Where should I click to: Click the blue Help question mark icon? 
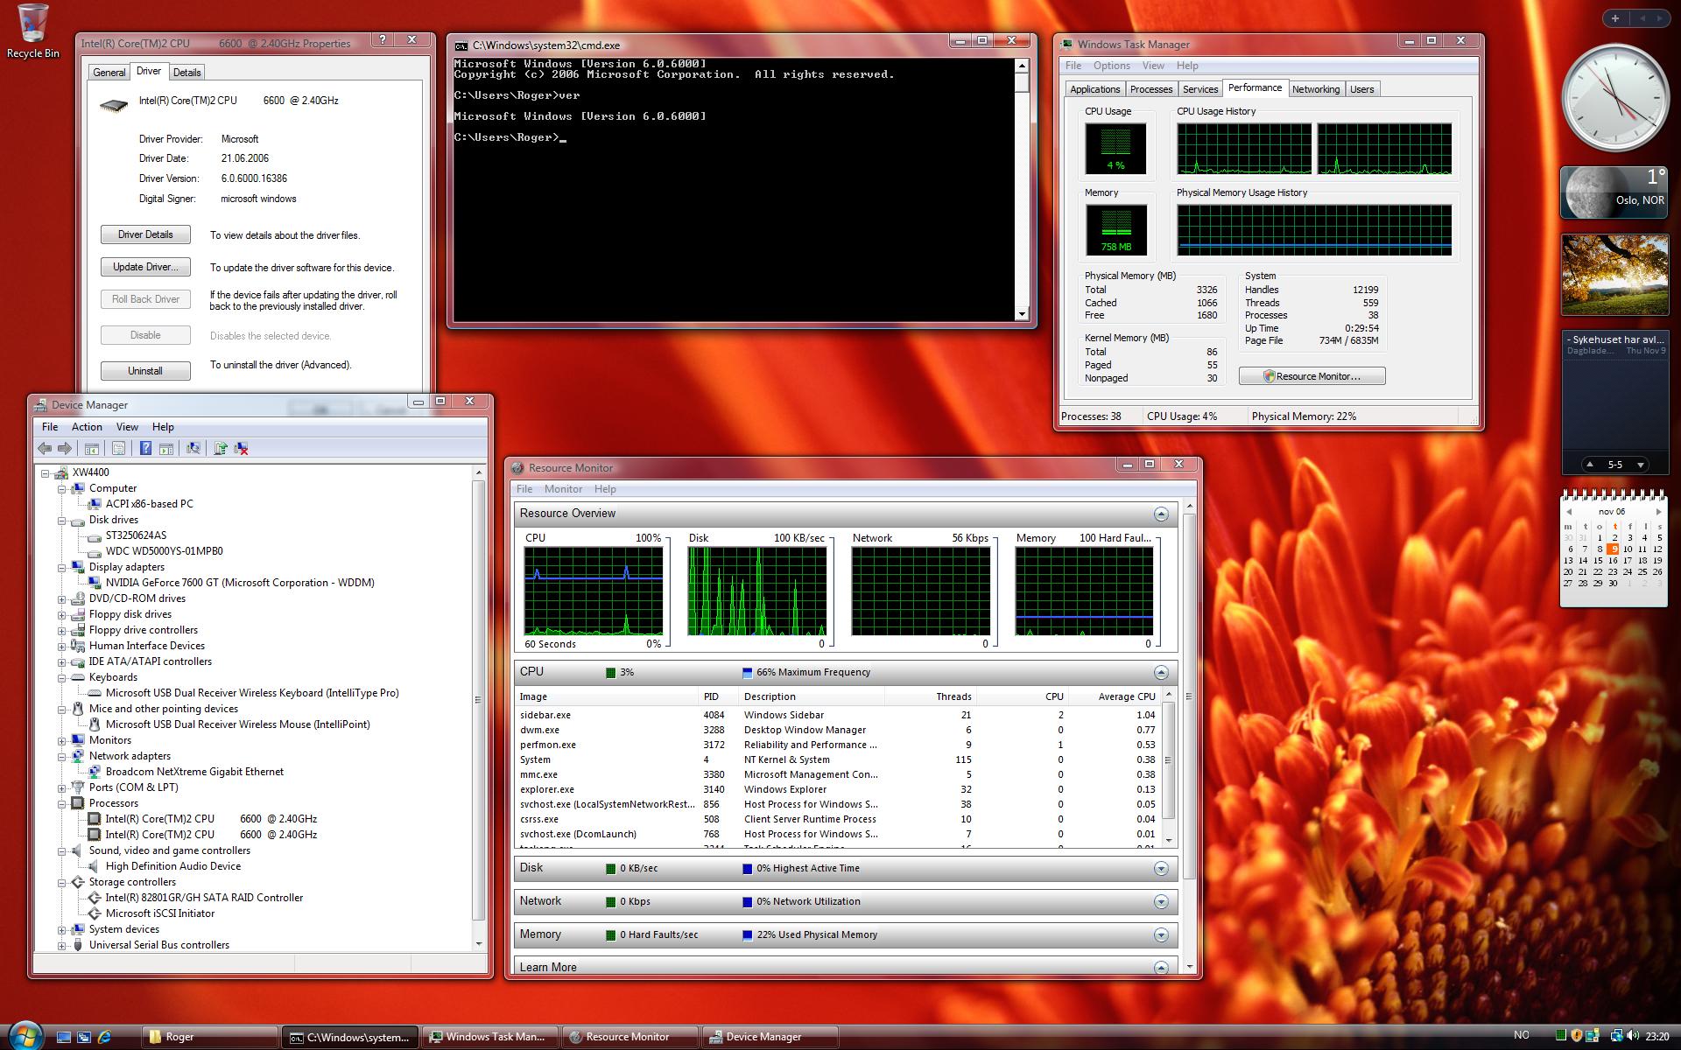145,448
